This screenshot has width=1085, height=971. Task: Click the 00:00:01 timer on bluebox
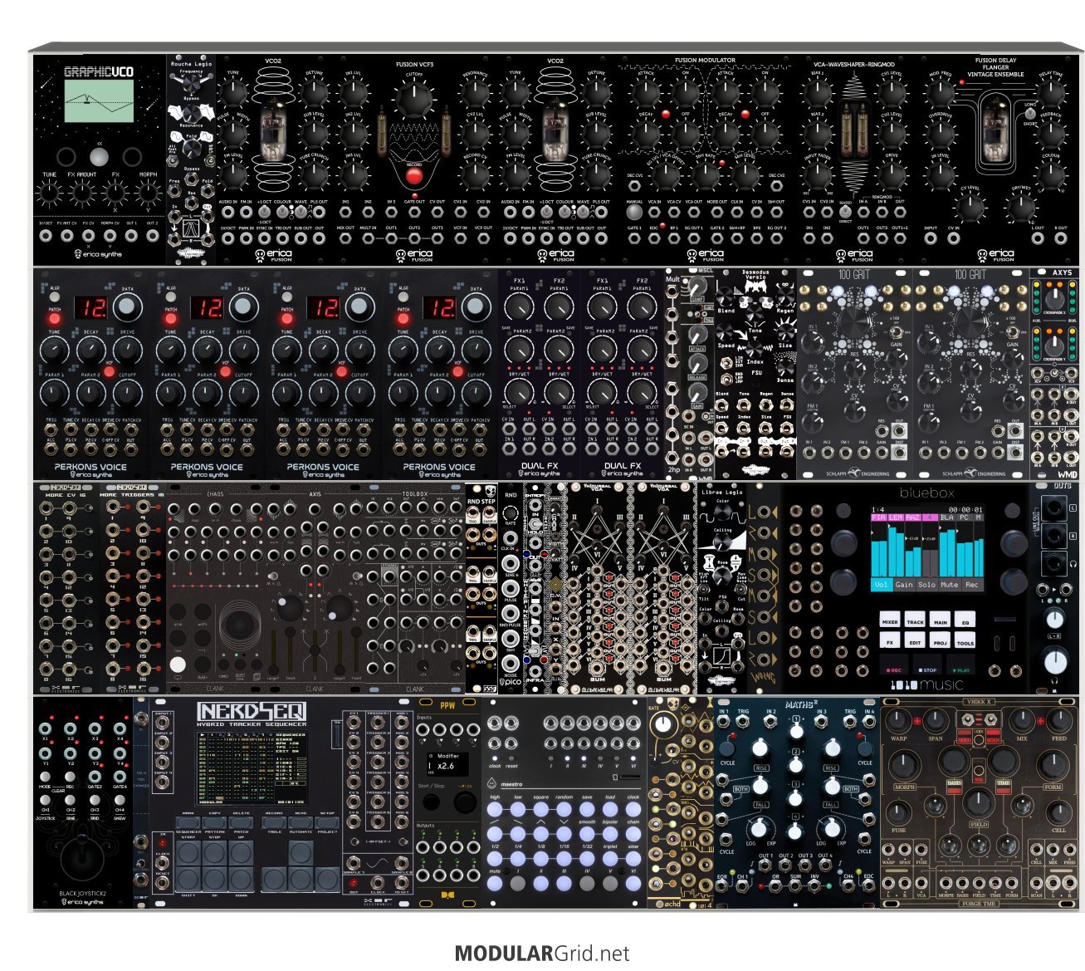click(x=966, y=509)
